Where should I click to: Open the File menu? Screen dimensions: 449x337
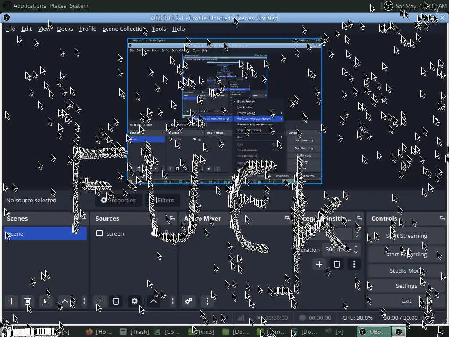11,29
